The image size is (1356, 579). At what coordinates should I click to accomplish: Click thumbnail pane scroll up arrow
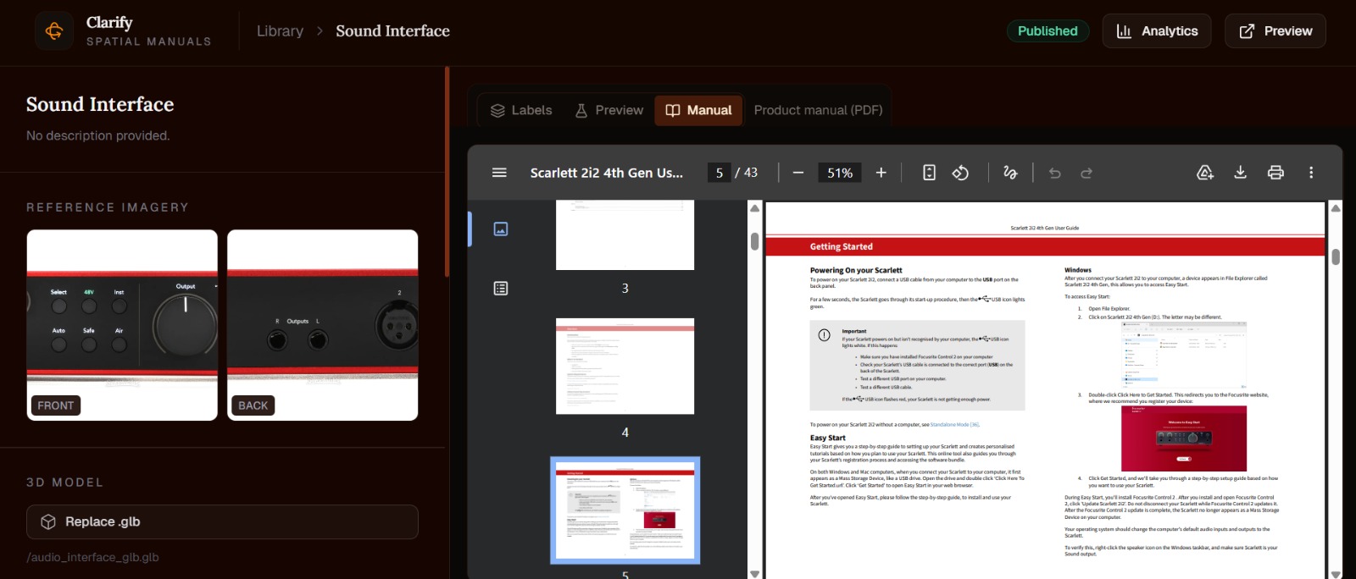pyautogui.click(x=754, y=208)
